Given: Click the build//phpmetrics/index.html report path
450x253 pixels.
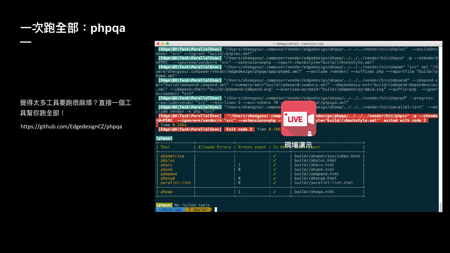Looking at the screenshot, I should pos(327,156).
